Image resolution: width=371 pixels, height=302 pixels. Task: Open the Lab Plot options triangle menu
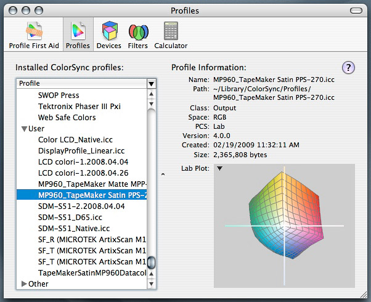click(220, 168)
